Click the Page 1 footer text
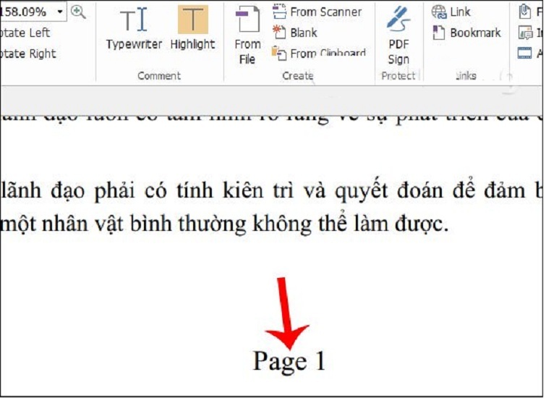Image resolution: width=546 pixels, height=401 pixels. [289, 360]
